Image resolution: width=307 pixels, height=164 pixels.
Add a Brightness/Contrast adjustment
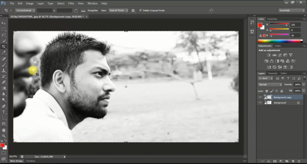(x=269, y=55)
